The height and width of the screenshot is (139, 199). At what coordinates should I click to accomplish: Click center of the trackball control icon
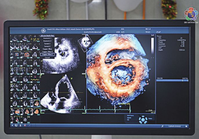[x=143, y=120]
